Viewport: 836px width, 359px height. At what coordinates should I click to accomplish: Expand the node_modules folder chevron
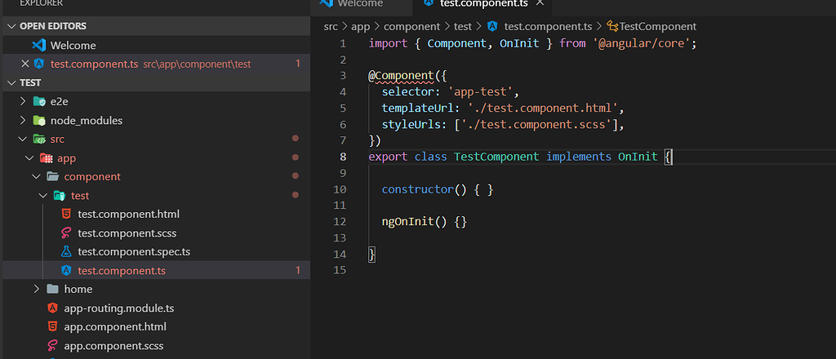23,121
